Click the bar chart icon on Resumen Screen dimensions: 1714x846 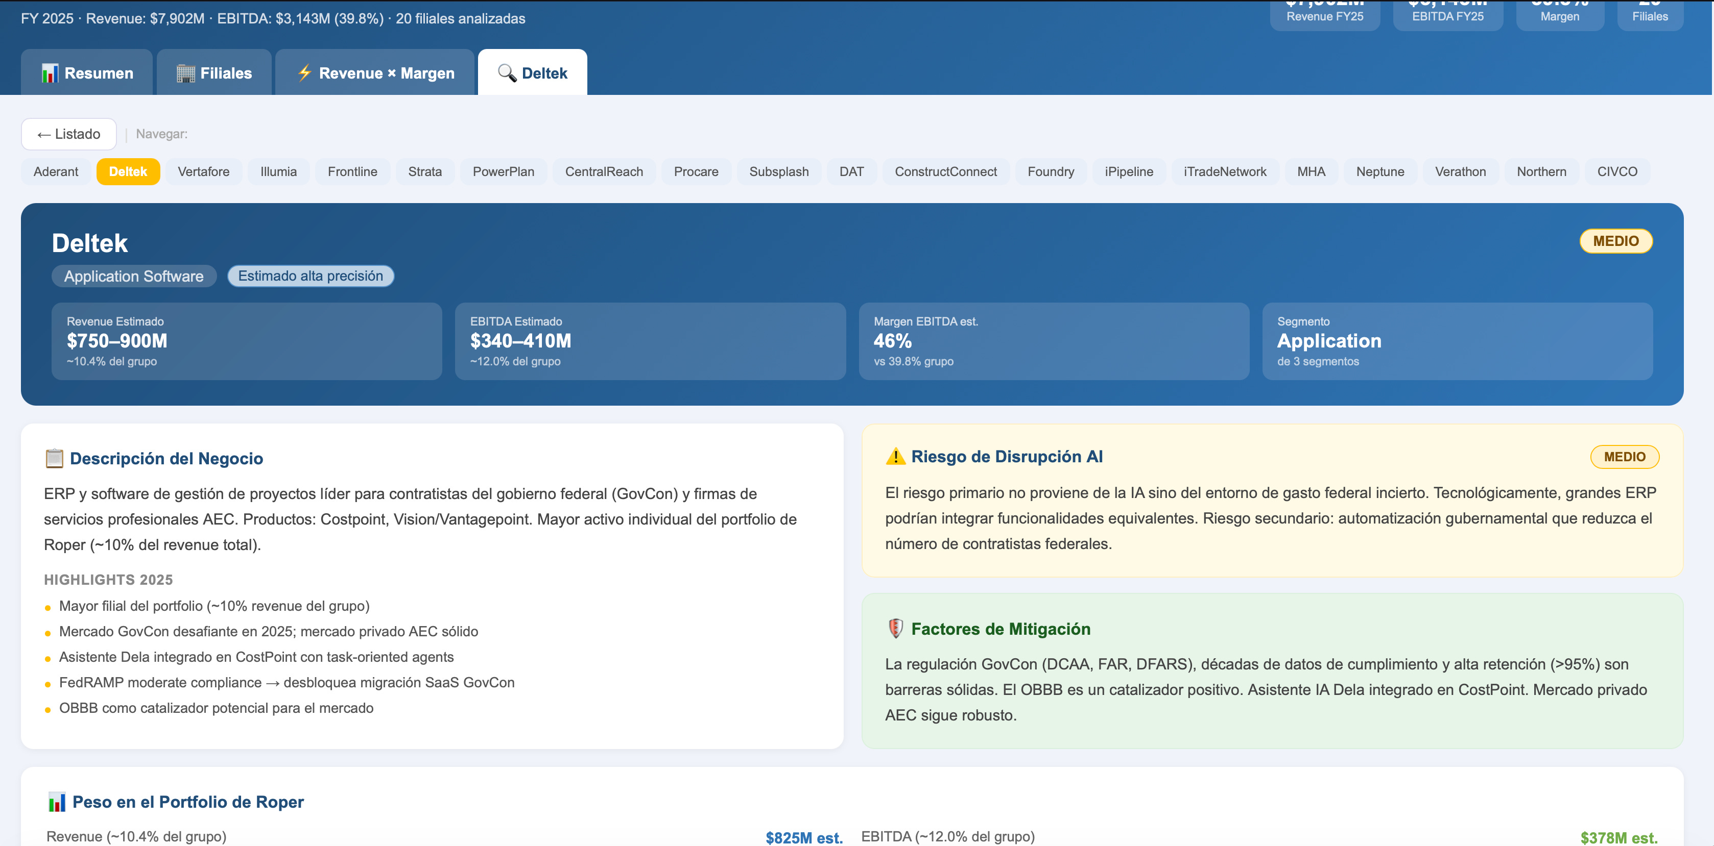tap(50, 73)
